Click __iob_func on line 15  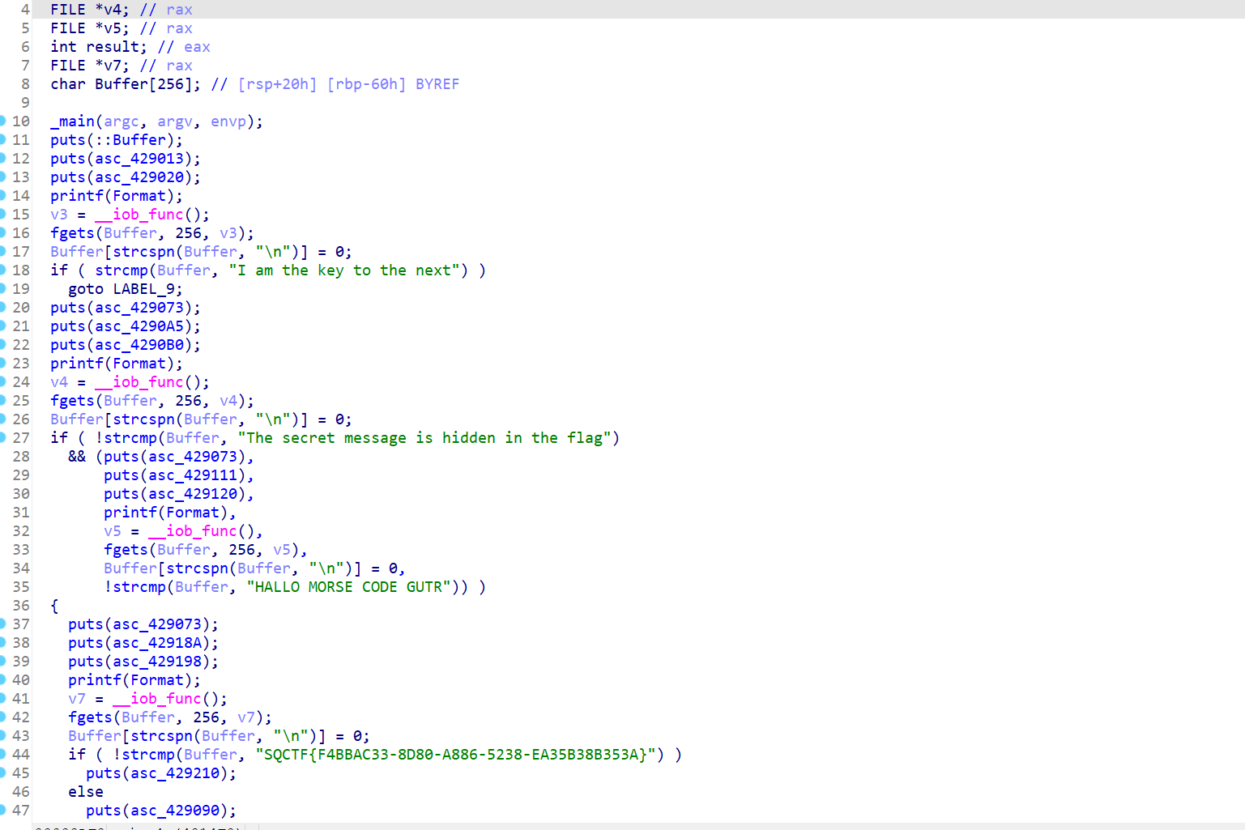139,215
